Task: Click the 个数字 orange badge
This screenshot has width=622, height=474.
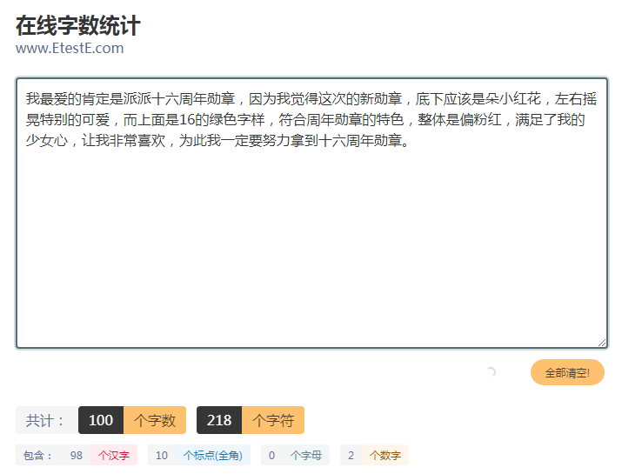Action: tap(385, 455)
